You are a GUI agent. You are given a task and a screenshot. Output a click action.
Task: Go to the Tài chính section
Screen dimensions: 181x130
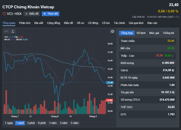119,23
